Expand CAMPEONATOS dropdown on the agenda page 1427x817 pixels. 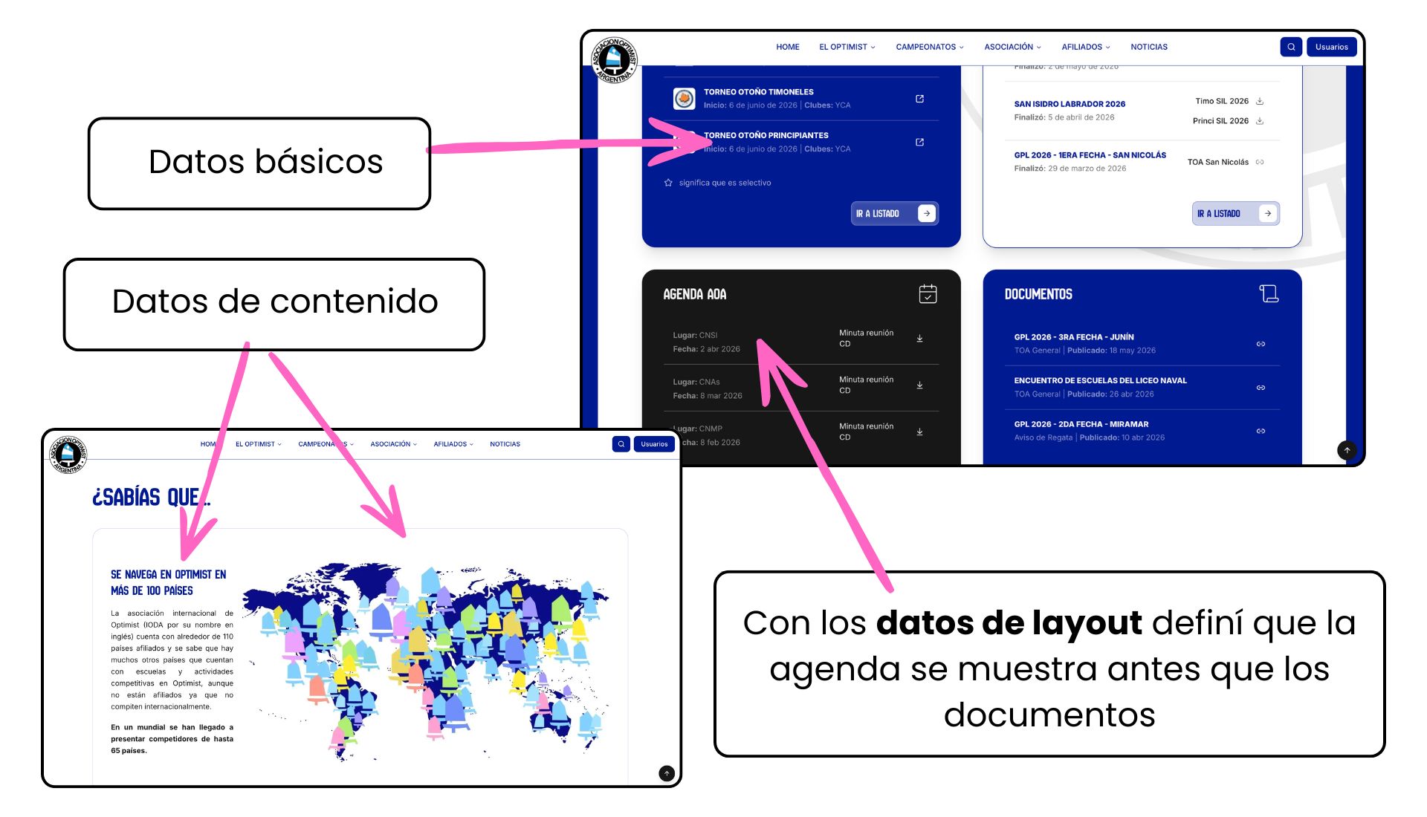[930, 47]
